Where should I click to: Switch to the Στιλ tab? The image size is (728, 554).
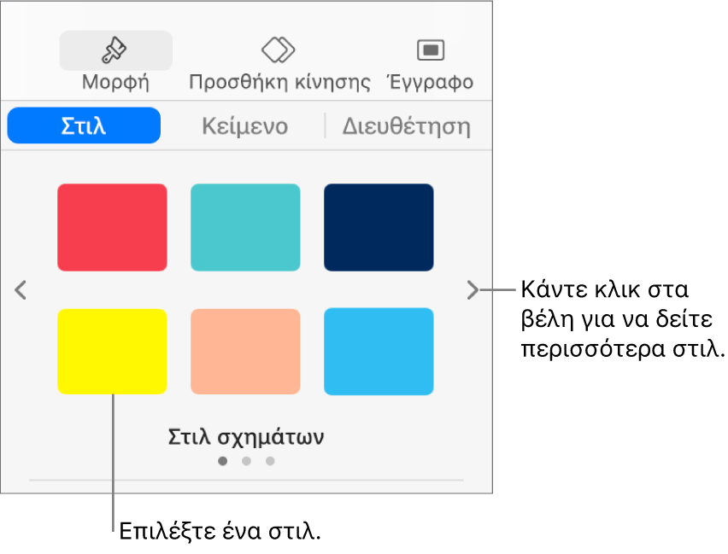click(84, 125)
